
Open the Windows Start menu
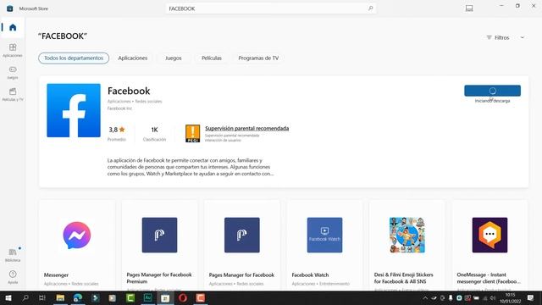[x=8, y=298]
